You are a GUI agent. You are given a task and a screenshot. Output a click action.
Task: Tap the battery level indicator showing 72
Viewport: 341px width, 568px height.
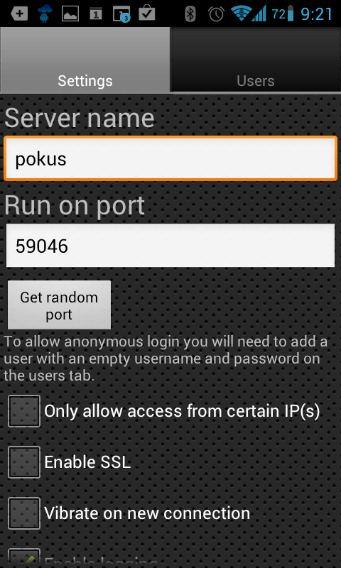pyautogui.click(x=283, y=13)
